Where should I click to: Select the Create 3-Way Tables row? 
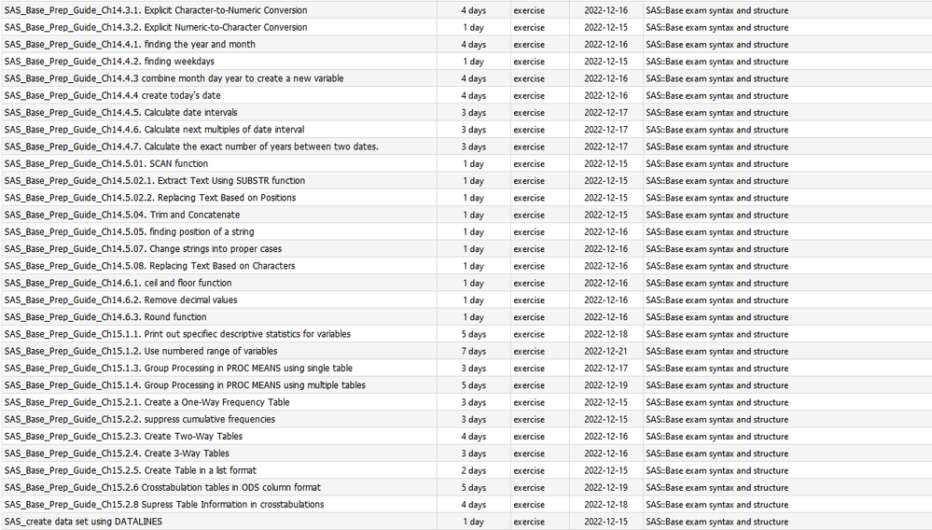point(117,453)
